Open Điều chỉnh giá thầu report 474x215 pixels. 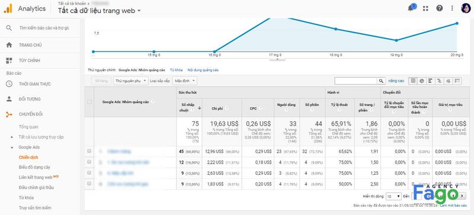[36, 188]
